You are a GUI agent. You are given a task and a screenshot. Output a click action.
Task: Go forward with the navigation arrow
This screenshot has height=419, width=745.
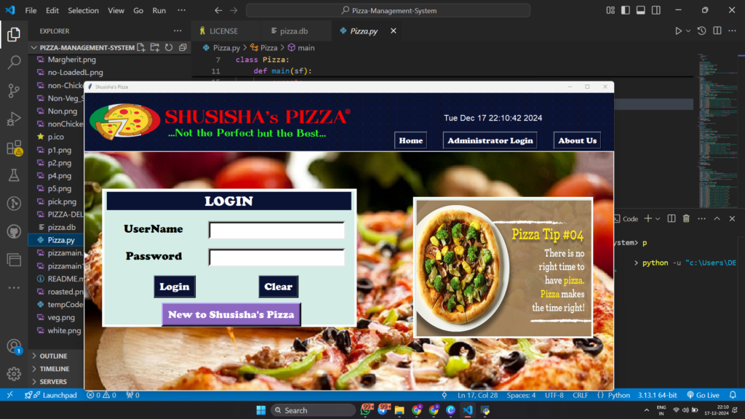234,10
